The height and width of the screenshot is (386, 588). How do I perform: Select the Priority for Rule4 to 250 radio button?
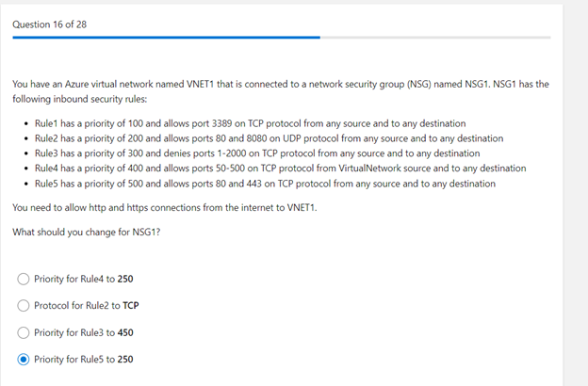24,279
